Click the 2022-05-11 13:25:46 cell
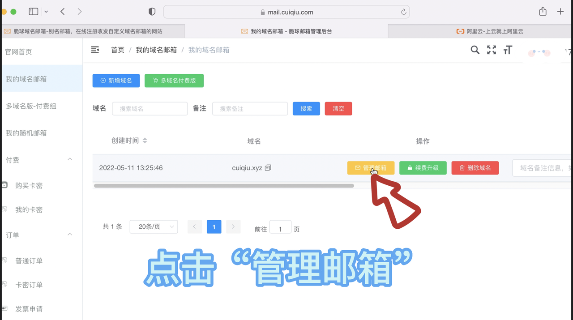The height and width of the screenshot is (320, 573). [131, 168]
